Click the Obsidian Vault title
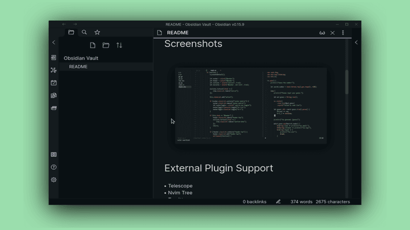Image resolution: width=410 pixels, height=230 pixels. point(81,58)
